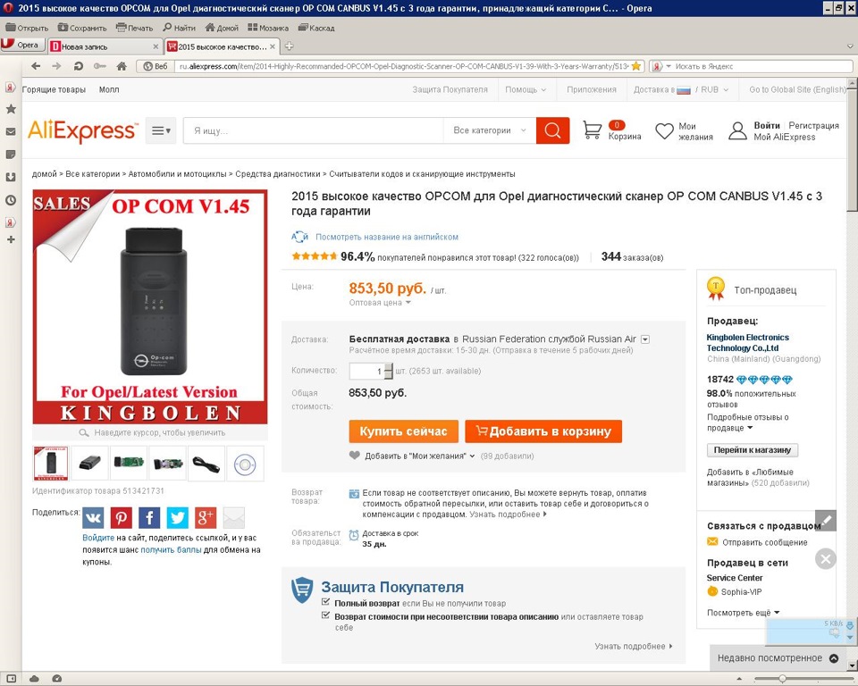The image size is (858, 686).
Task: Expand the Посмотреть ещё seller list
Action: (743, 613)
